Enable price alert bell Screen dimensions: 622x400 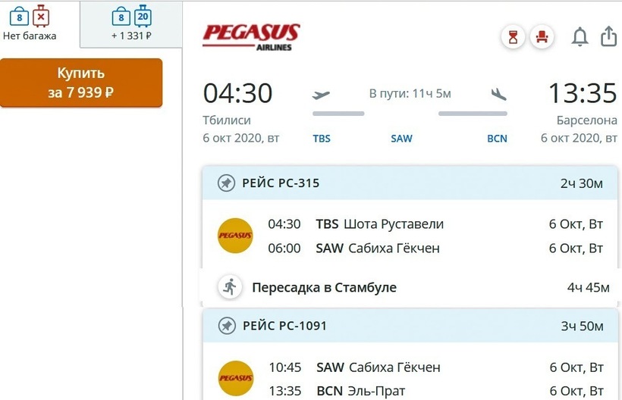[580, 36]
